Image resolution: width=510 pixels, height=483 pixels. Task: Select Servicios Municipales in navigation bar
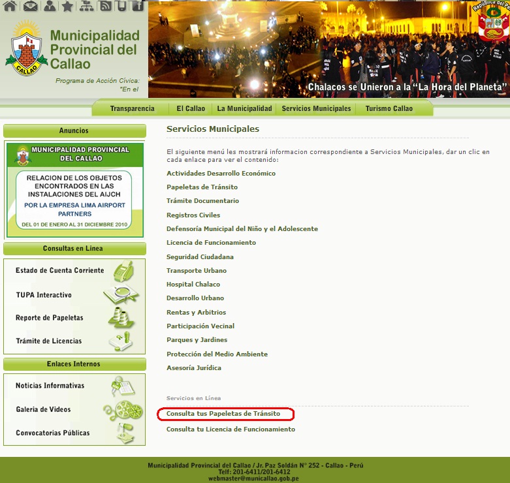(x=316, y=108)
